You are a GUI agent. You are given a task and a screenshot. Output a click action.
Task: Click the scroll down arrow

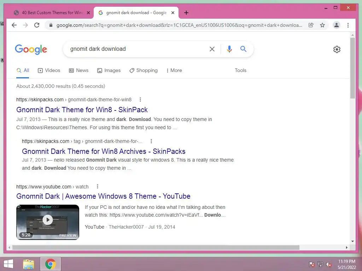coord(352,241)
